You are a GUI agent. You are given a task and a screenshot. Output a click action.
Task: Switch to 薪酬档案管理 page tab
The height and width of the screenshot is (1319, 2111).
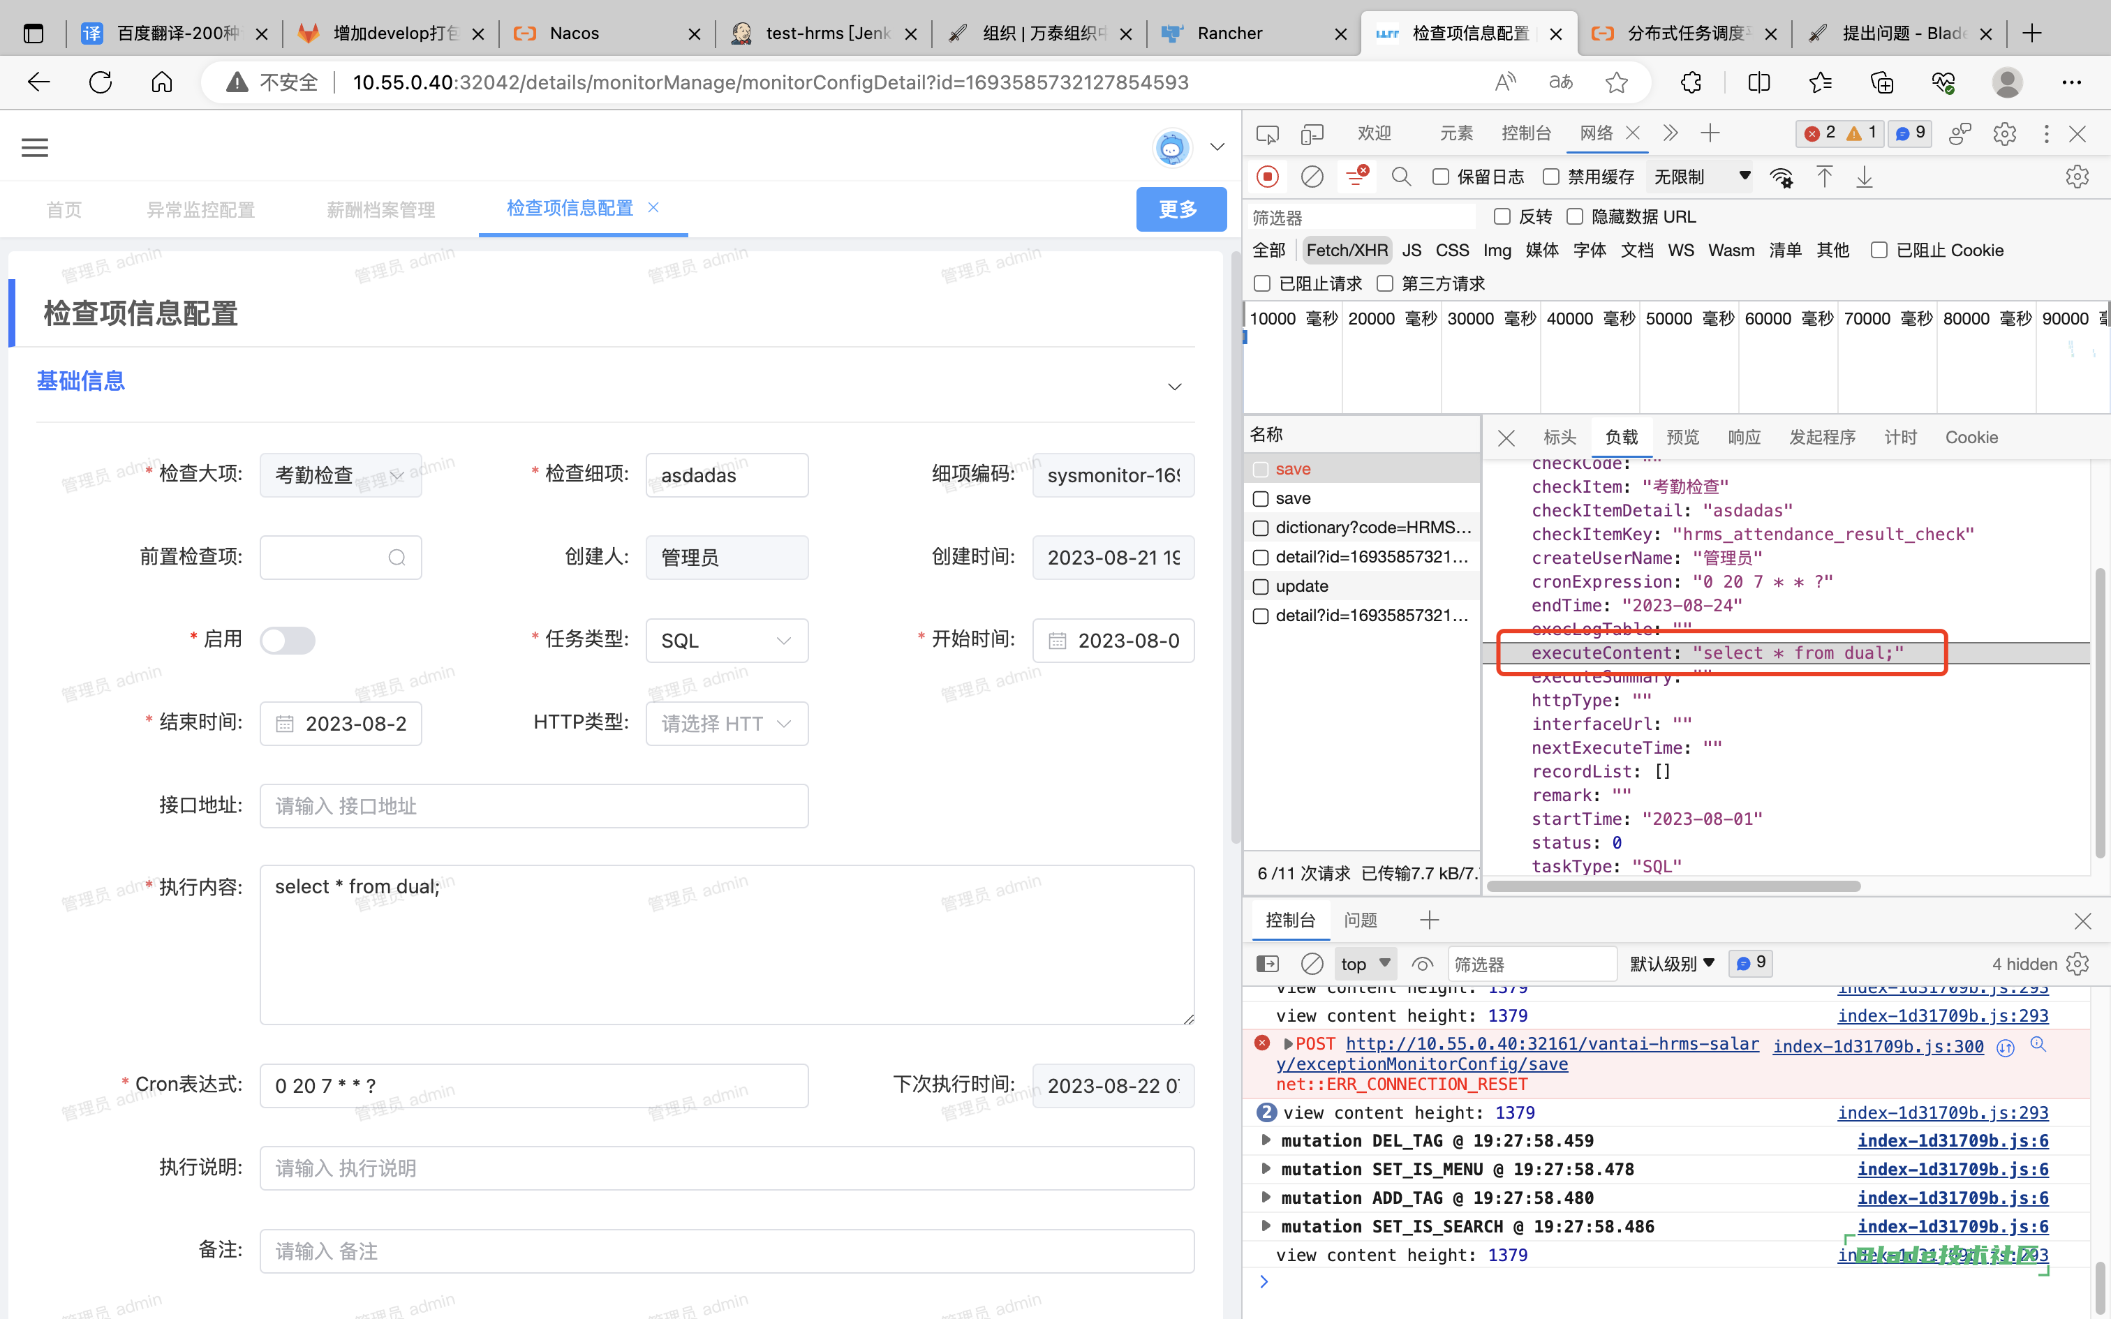[380, 209]
